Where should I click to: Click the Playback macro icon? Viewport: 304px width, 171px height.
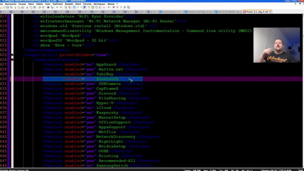pyautogui.click(x=121, y=7)
